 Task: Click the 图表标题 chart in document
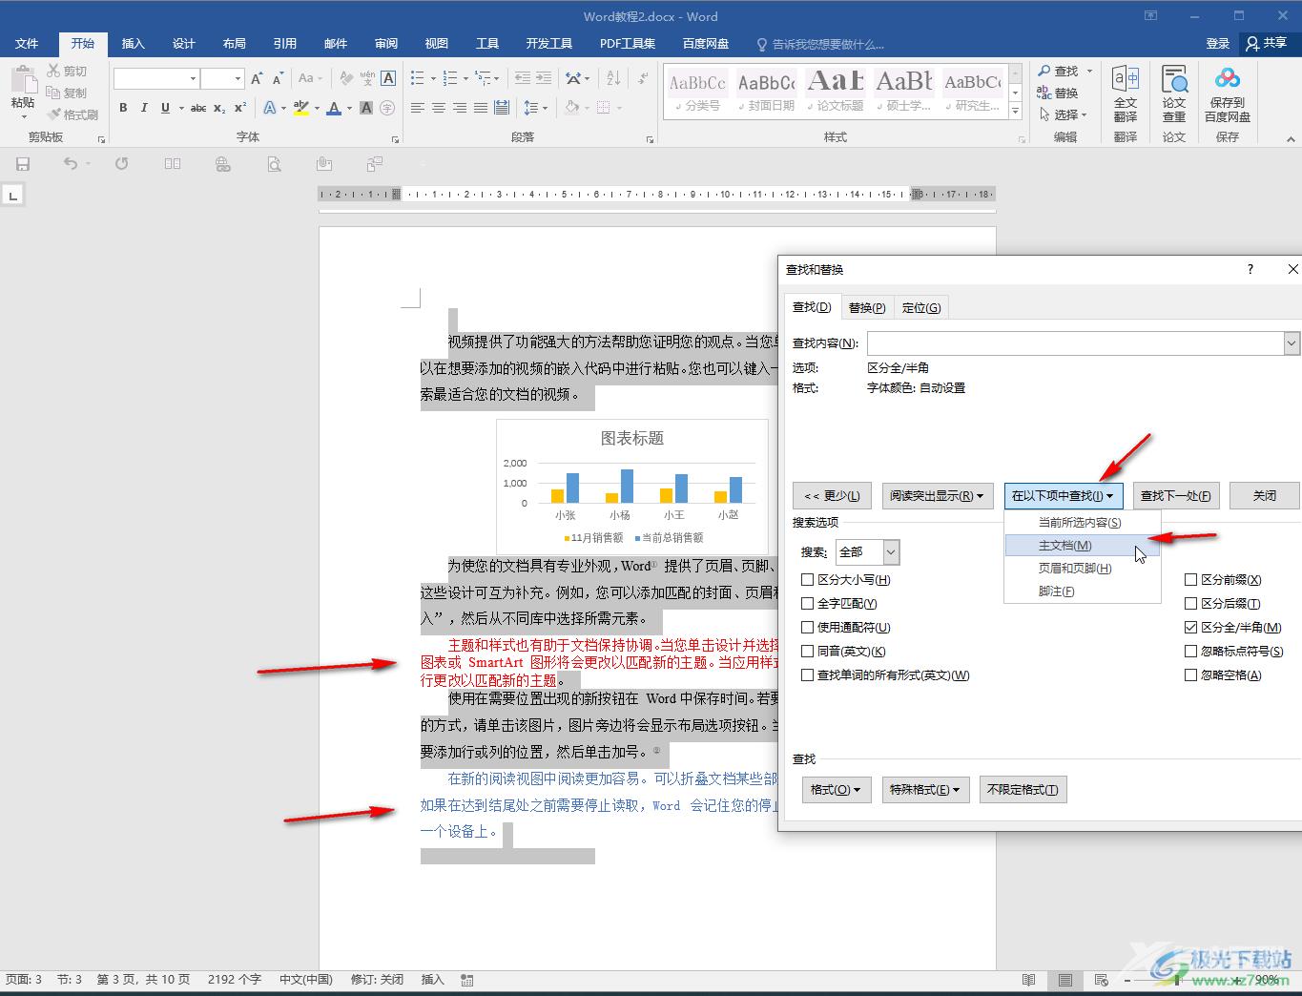click(x=632, y=487)
